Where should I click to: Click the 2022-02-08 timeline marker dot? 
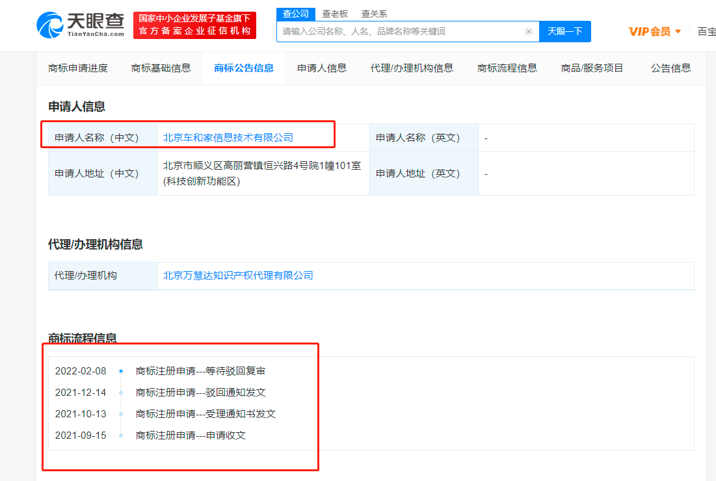(121, 371)
